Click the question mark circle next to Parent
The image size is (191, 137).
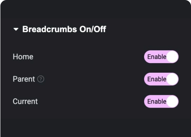(41, 79)
